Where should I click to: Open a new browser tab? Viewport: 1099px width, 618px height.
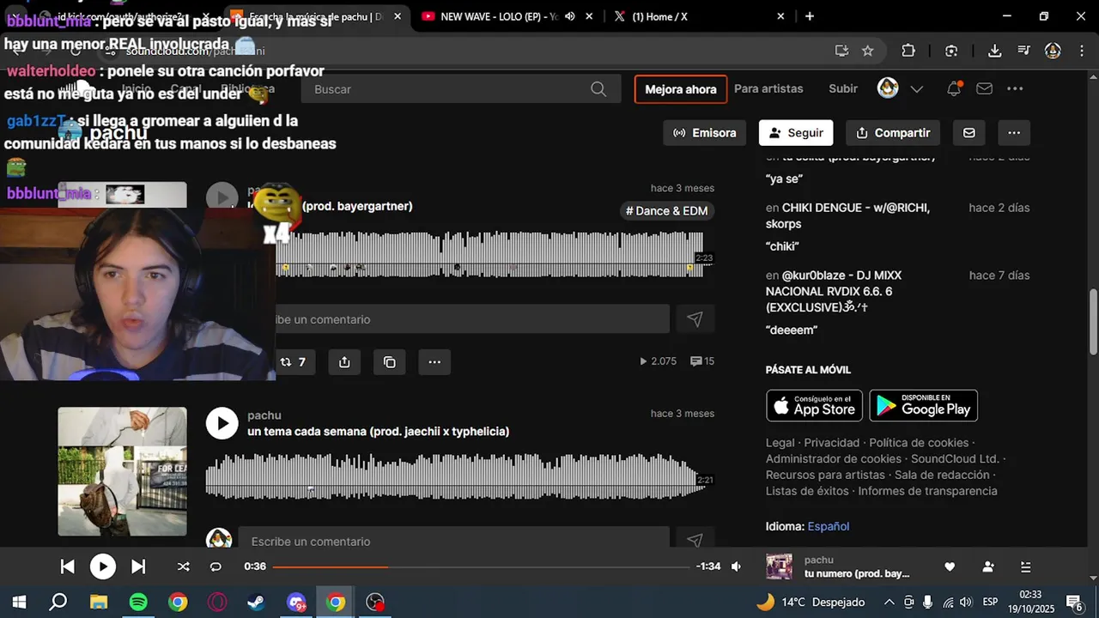coord(810,16)
